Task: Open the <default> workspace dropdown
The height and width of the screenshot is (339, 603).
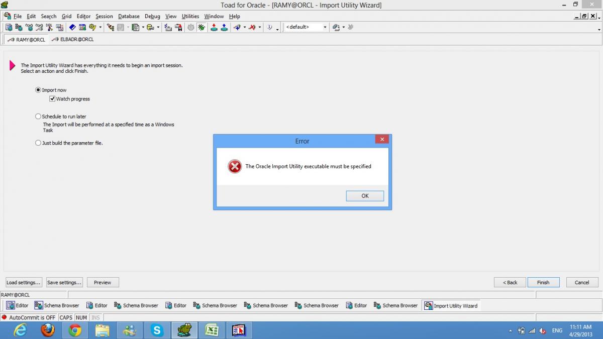Action: [325, 27]
